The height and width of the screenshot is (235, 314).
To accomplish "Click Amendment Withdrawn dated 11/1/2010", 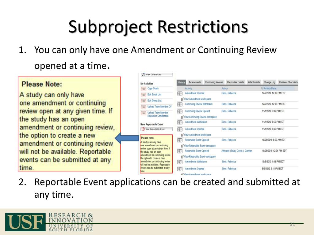I will pos(196,122).
